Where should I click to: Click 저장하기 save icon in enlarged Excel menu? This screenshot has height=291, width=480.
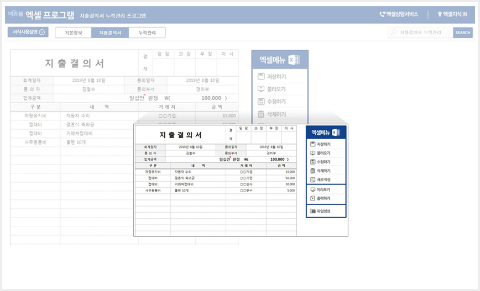[x=312, y=144]
